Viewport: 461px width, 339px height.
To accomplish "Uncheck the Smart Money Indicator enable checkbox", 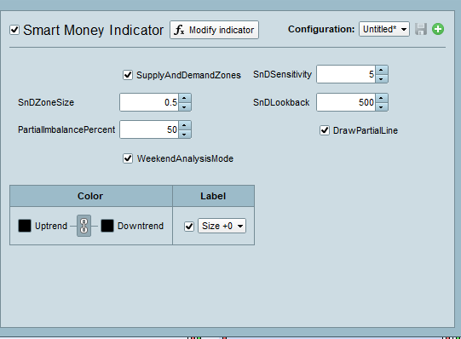I will coord(14,30).
